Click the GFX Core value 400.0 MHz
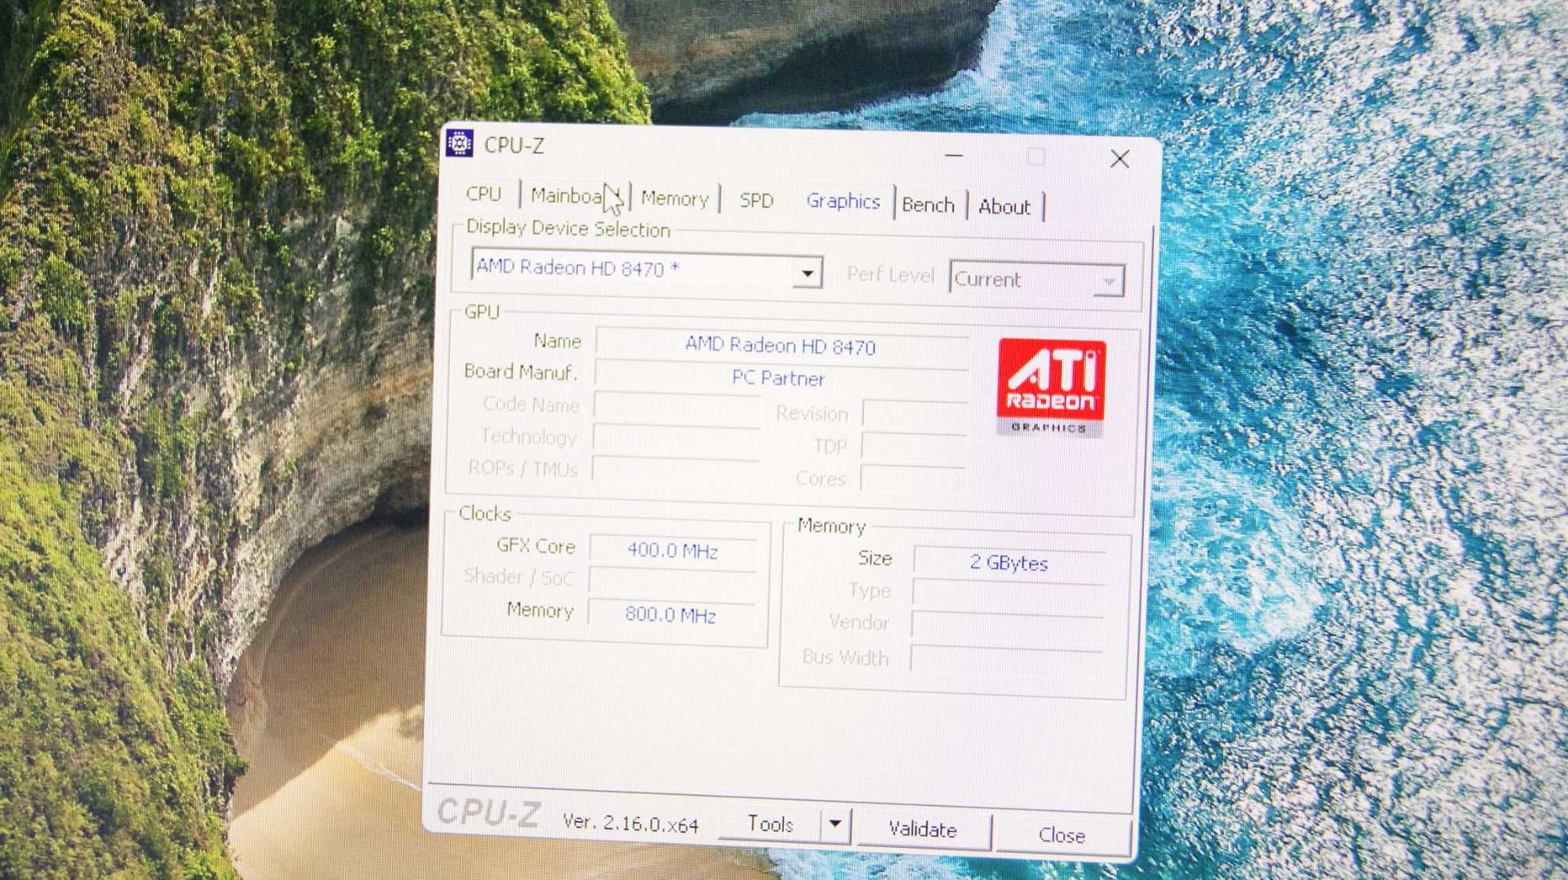The width and height of the screenshot is (1568, 880). [673, 551]
